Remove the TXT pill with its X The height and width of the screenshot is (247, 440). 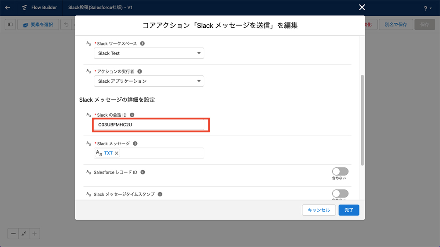pyautogui.click(x=117, y=153)
